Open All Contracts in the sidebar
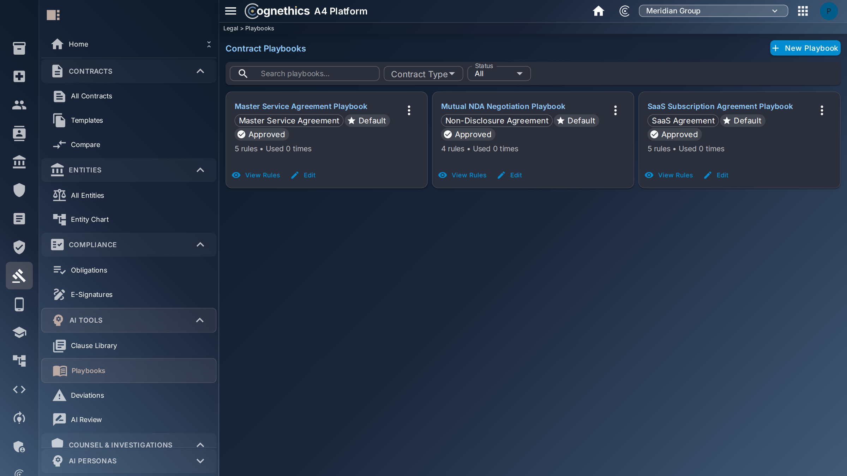Viewport: 847px width, 476px height. [x=129, y=96]
